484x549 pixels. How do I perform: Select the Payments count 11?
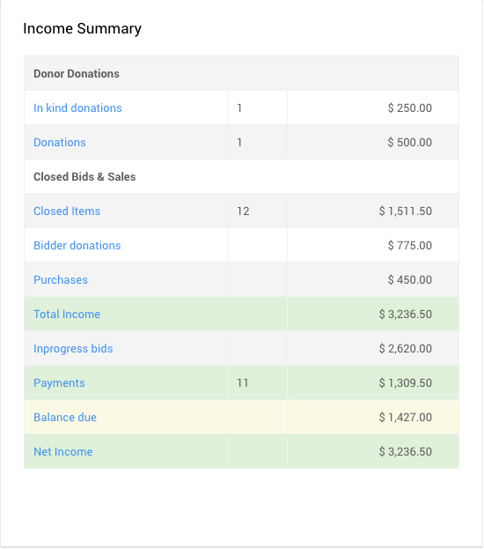(242, 383)
